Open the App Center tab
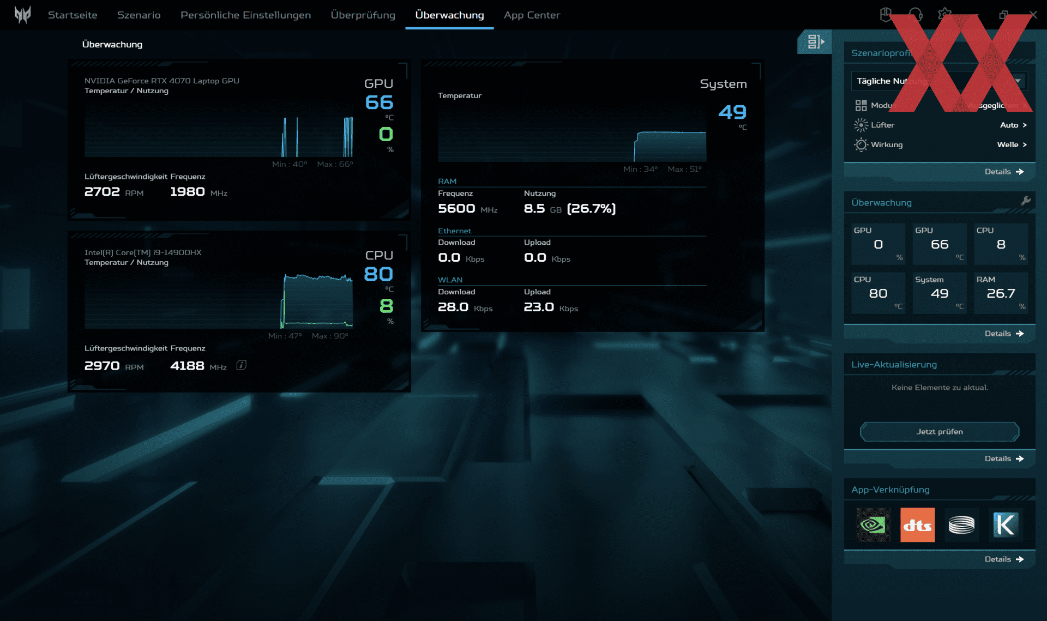The image size is (1047, 621). (532, 15)
